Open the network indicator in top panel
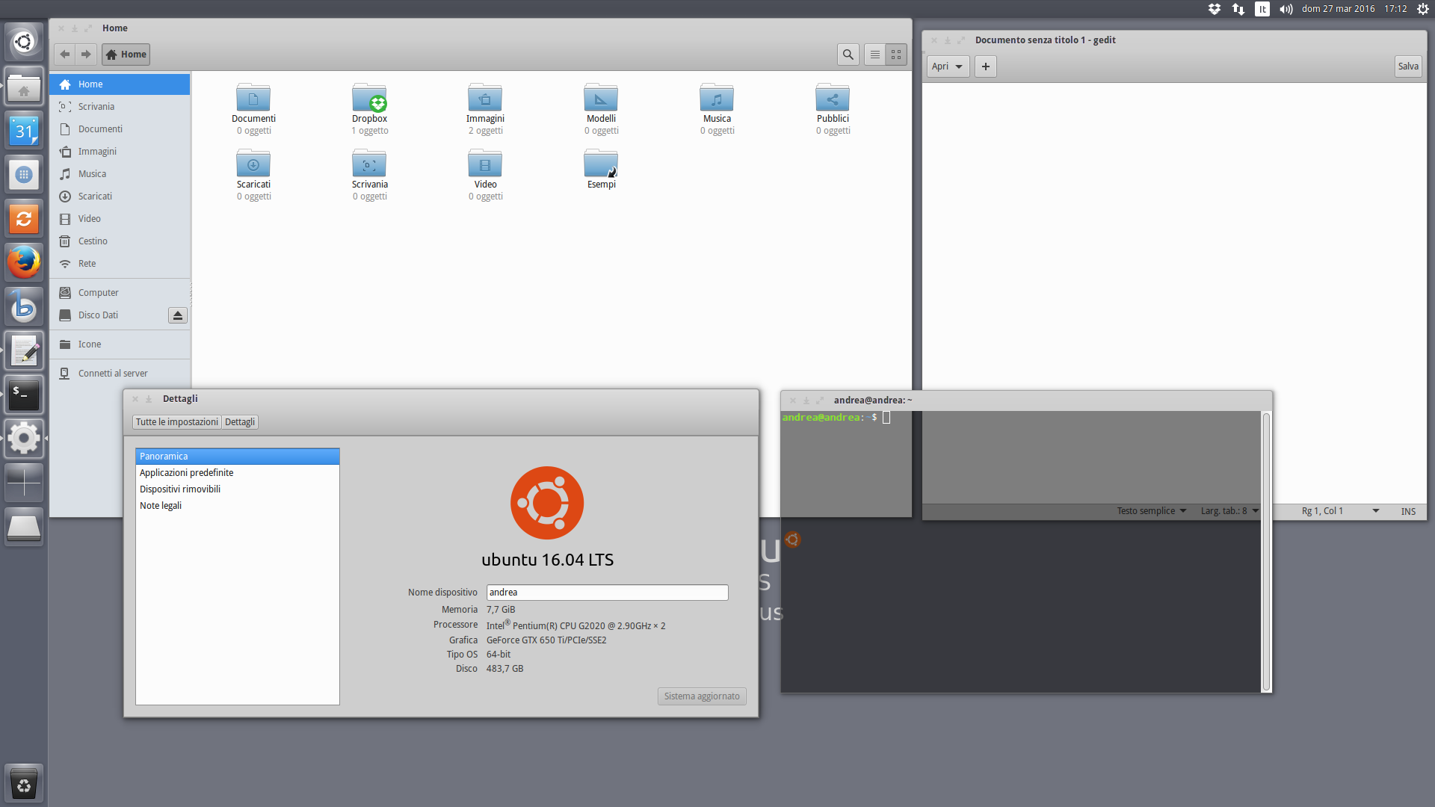1435x807 pixels. click(1238, 9)
